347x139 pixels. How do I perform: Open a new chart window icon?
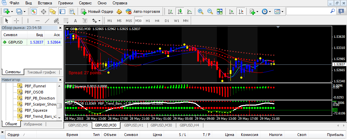pos(6,11)
